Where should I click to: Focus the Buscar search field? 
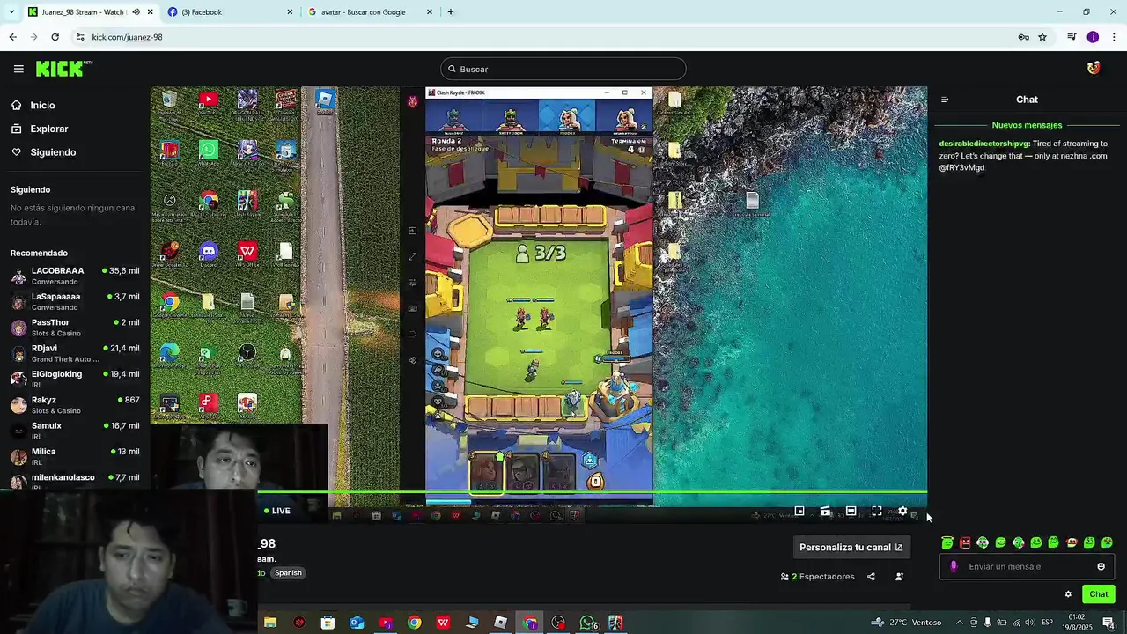click(x=563, y=69)
